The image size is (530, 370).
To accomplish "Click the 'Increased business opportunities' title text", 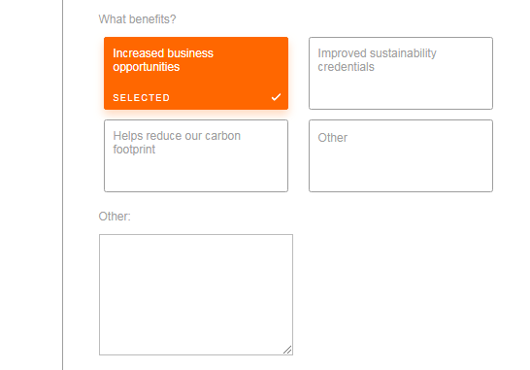I will [163, 60].
